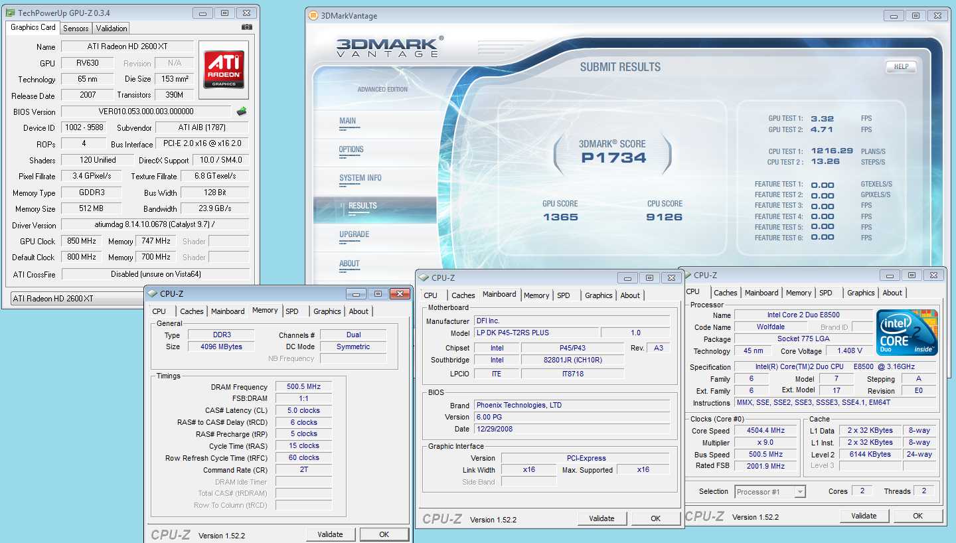Click Validate in CPU-Z CPU window
This screenshot has height=543, width=956.
(x=864, y=516)
